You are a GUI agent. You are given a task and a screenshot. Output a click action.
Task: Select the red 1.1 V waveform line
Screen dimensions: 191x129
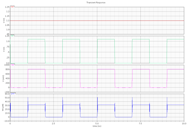click(97, 21)
